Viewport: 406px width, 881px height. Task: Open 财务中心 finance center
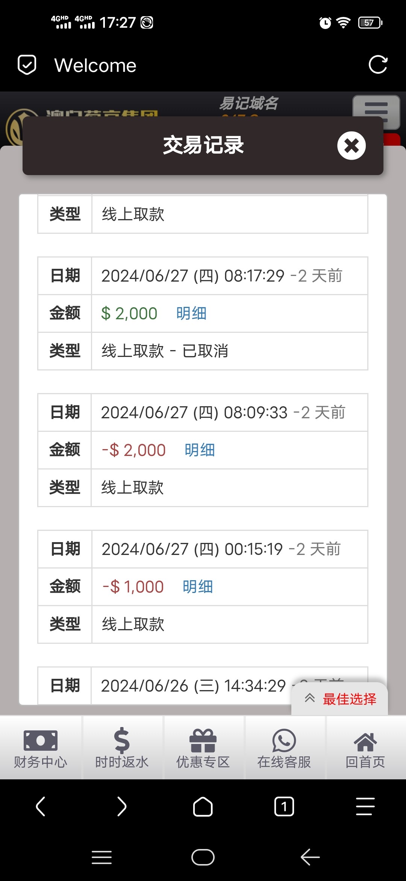pyautogui.click(x=41, y=747)
